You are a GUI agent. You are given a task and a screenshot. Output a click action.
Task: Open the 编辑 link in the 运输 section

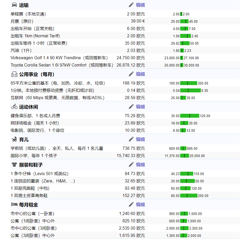click(x=140, y=5)
